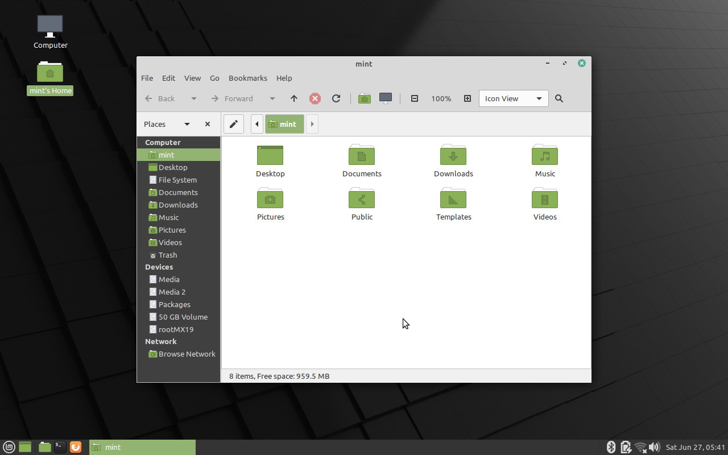Open the Mint menu in the taskbar

click(x=8, y=447)
